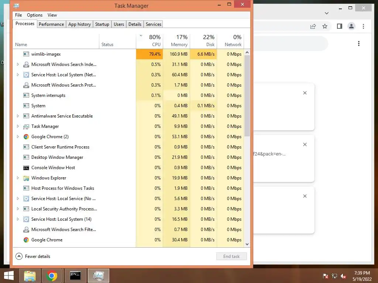Click the Action Center flag tray icon
The image size is (378, 283).
[x=326, y=276]
